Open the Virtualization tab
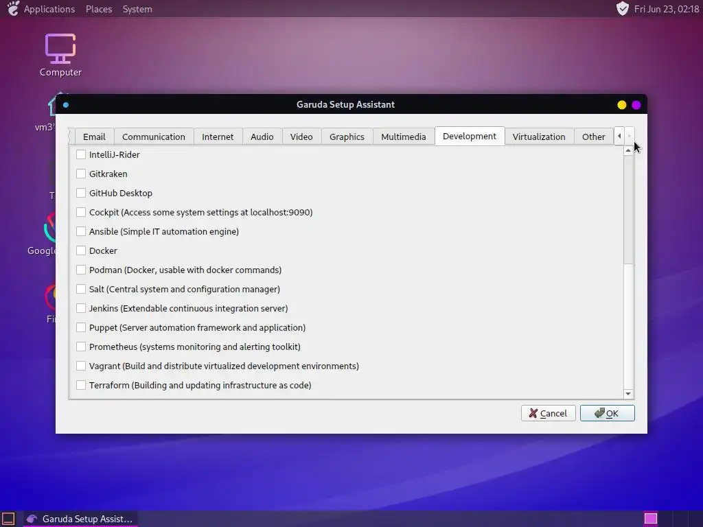 coord(539,137)
